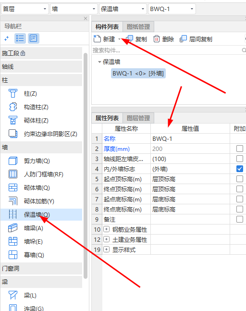Image resolution: width=246 pixels, height=311 pixels.
Task: Click the (100) 轴线距左墙皮 value
Action: (190, 159)
